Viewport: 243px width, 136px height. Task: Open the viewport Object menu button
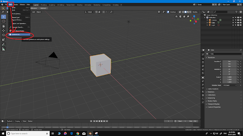pyautogui.click(x=39, y=12)
